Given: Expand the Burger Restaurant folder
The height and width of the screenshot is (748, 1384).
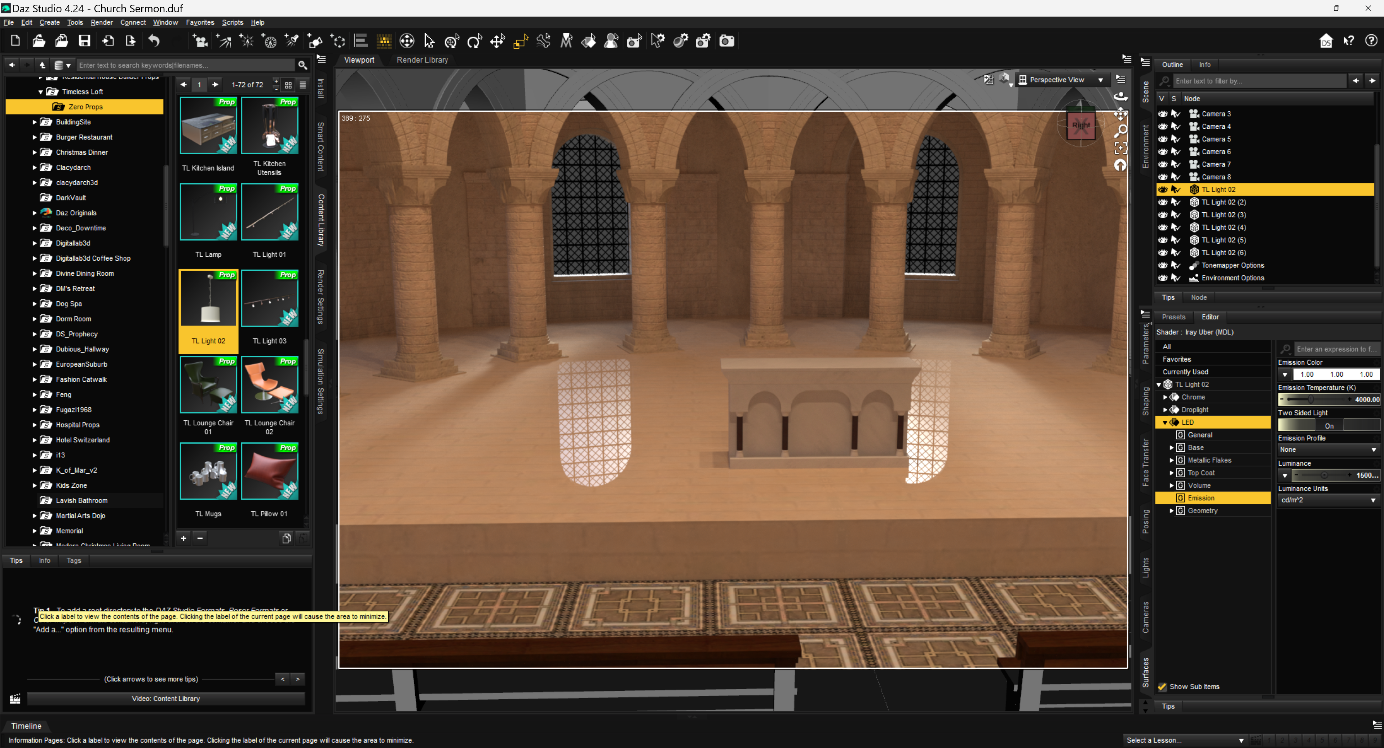Looking at the screenshot, I should tap(34, 137).
